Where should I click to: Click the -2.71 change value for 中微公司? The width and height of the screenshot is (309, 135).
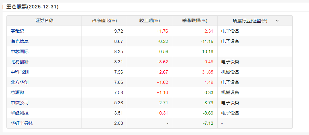point(163,103)
